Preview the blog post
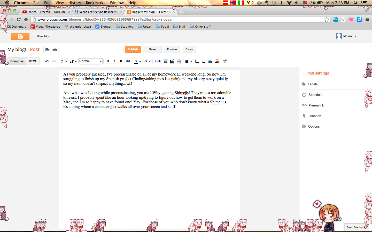Image resolution: width=372 pixels, height=232 pixels. [172, 49]
